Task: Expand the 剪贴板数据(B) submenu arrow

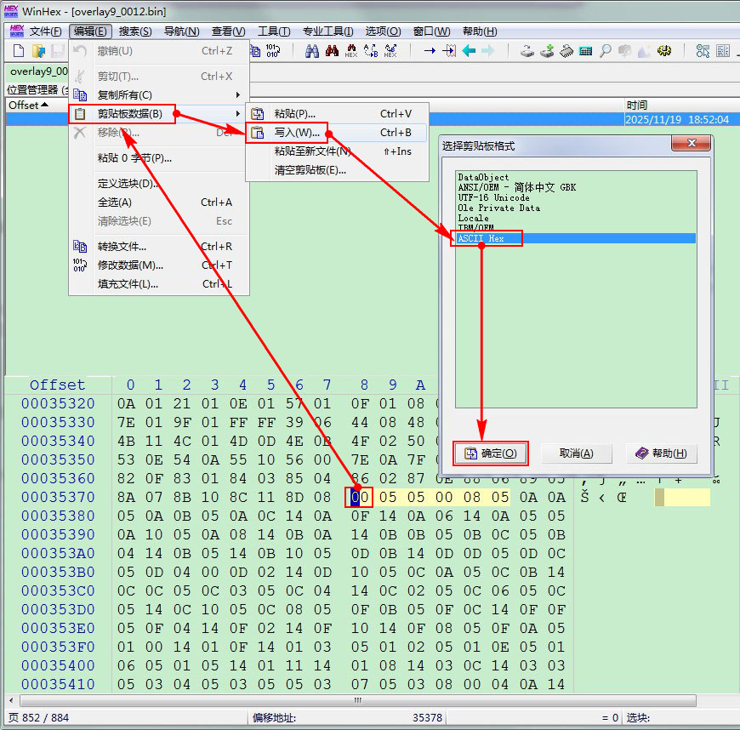Action: tap(238, 114)
